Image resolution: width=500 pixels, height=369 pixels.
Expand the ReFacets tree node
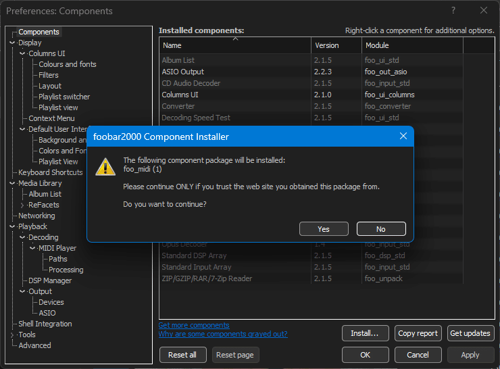tap(22, 205)
